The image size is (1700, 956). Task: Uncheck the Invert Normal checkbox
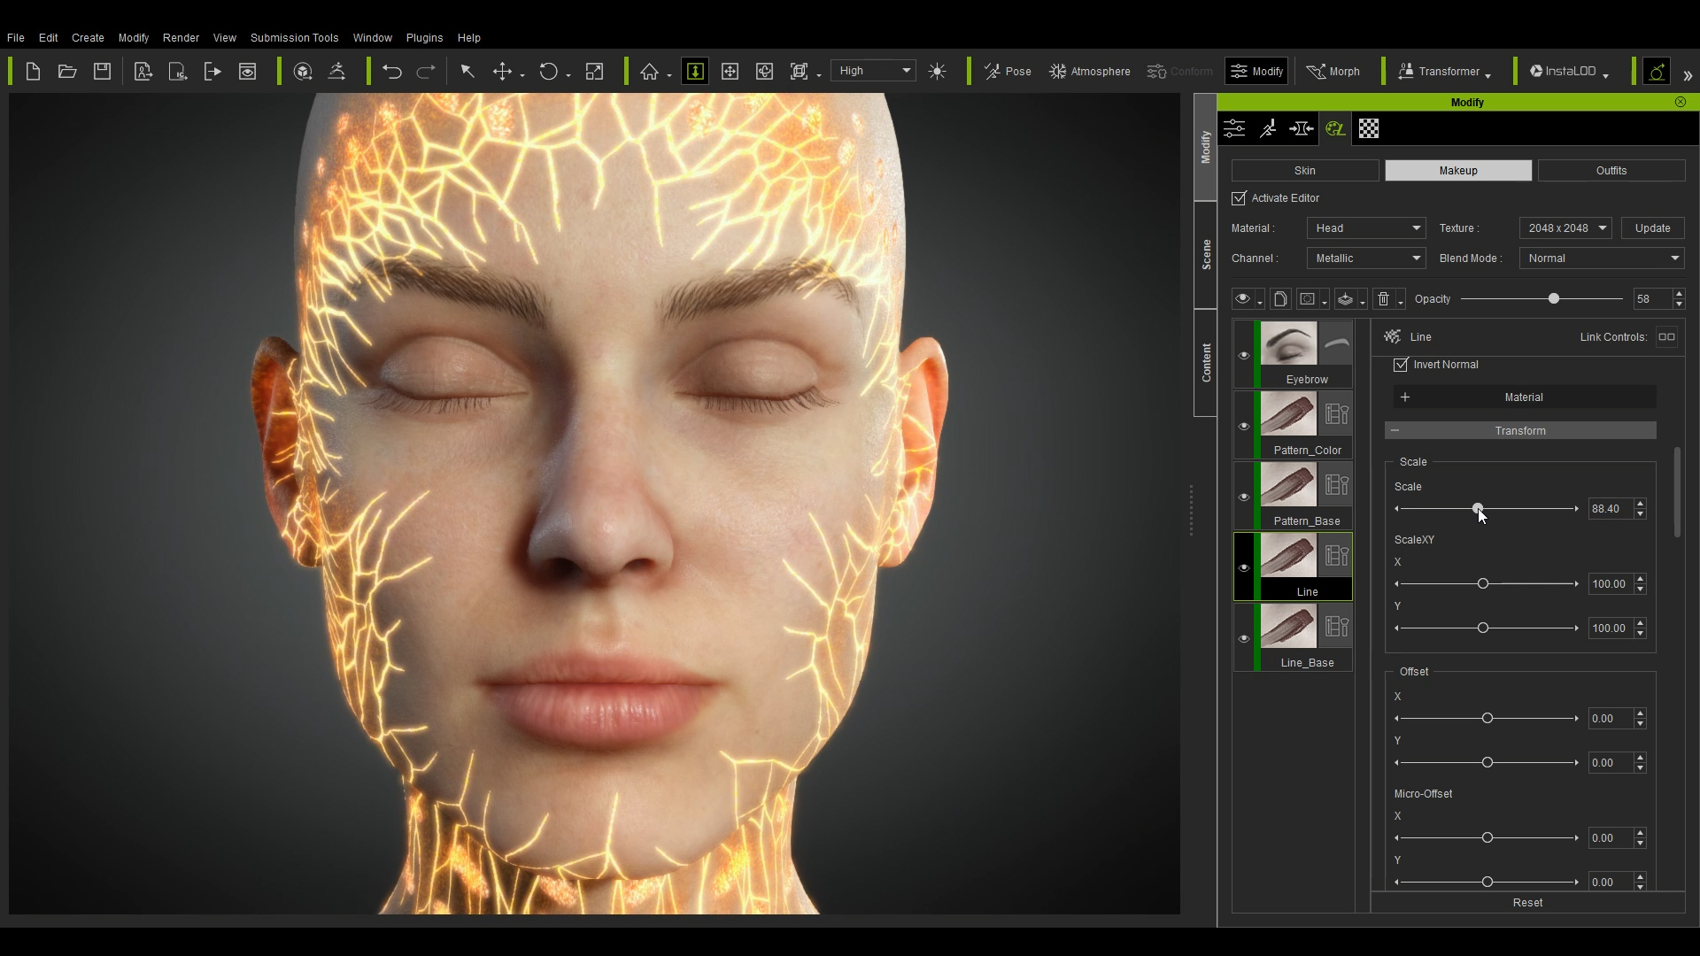pyautogui.click(x=1401, y=365)
